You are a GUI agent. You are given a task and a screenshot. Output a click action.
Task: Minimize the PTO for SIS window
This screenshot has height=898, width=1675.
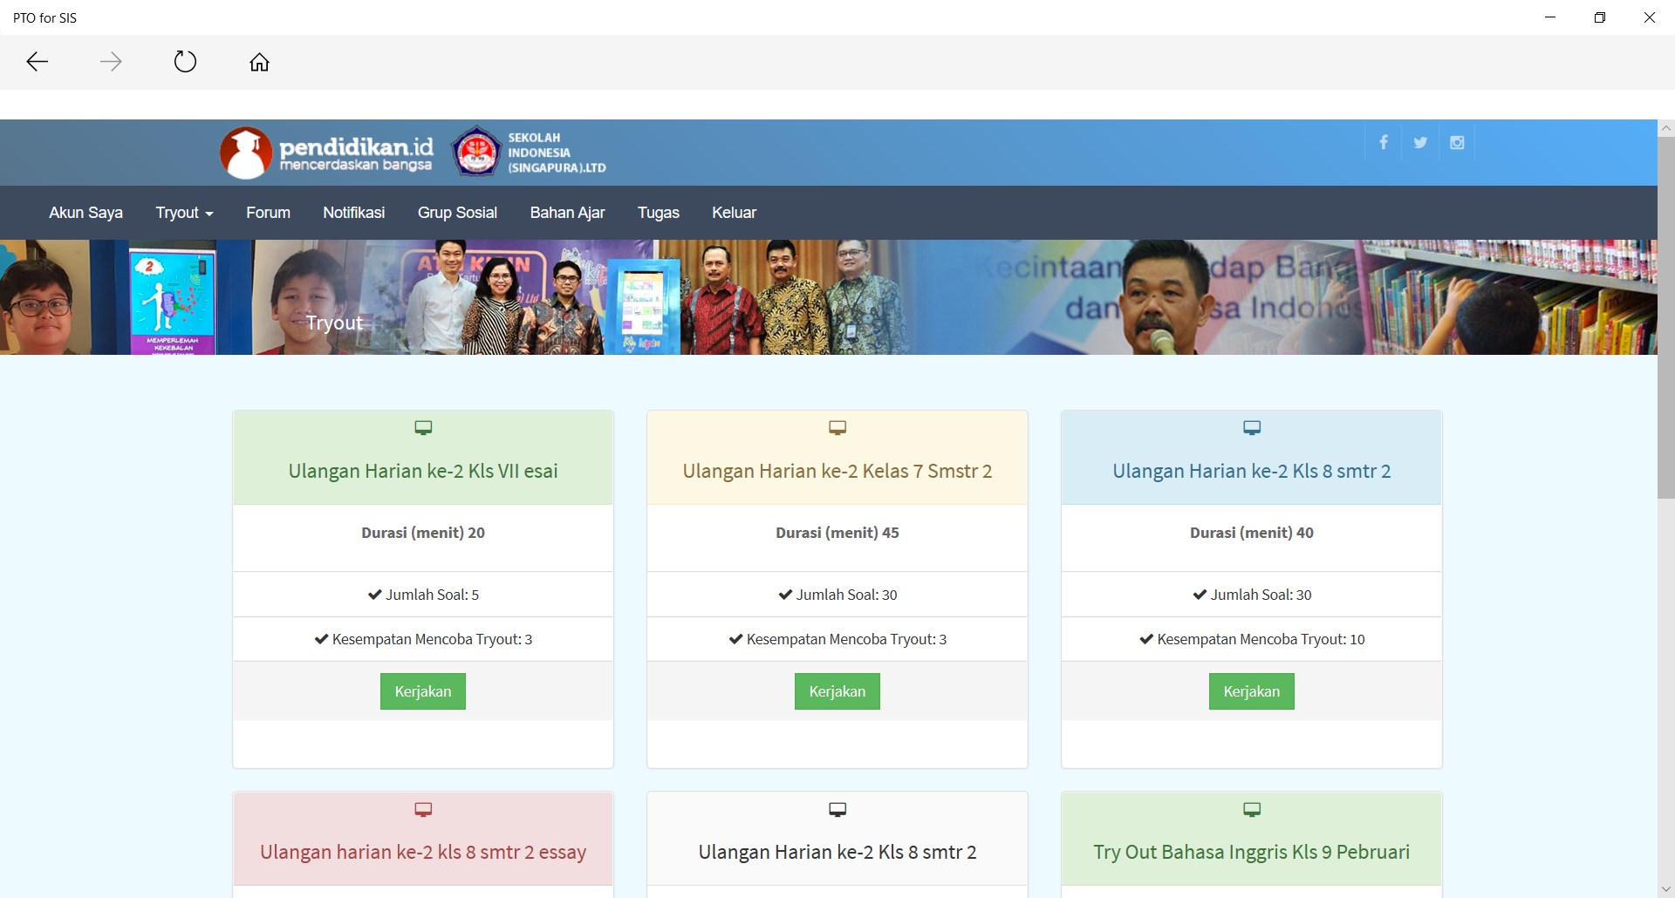click(1550, 17)
